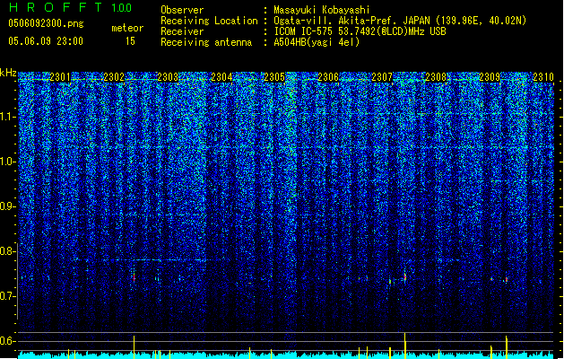Click the 2307 time marker
The width and height of the screenshot is (564, 359).
tap(382, 77)
